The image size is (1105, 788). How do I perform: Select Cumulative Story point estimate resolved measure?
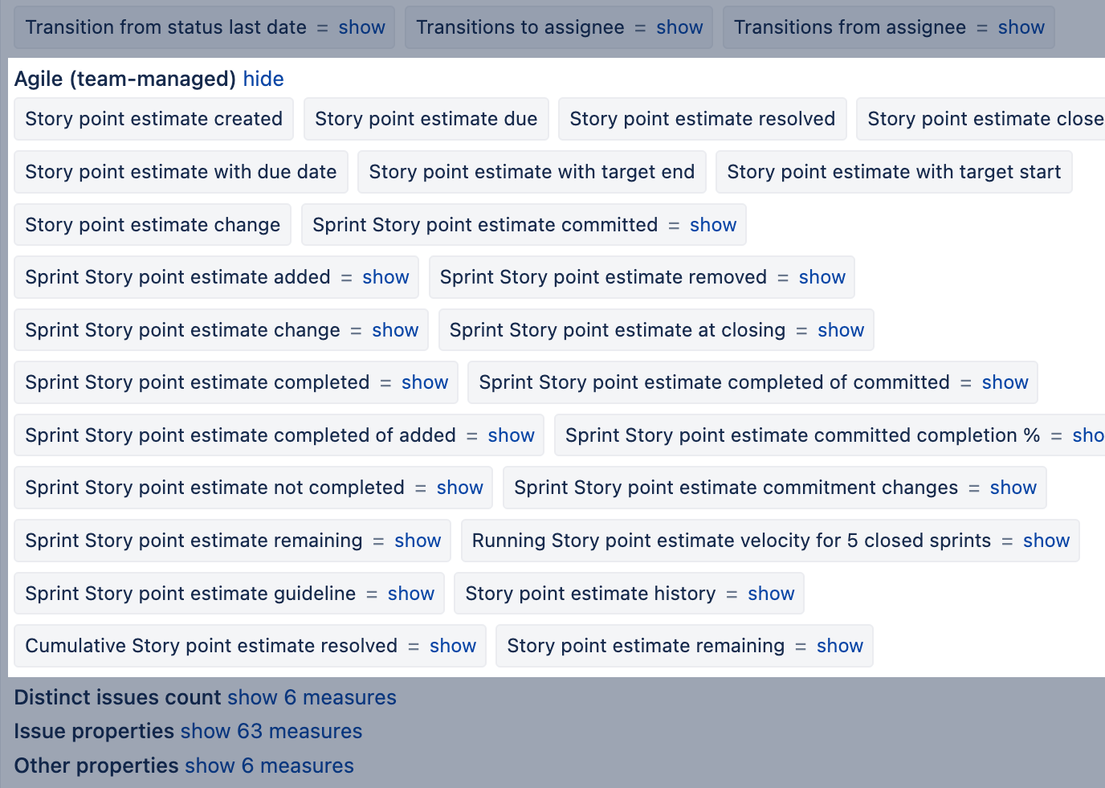click(211, 646)
